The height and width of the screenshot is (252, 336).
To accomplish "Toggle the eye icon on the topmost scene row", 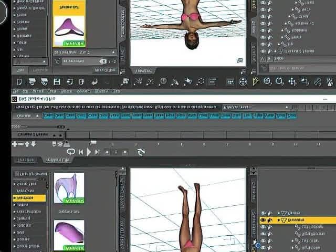I will 264,3.
